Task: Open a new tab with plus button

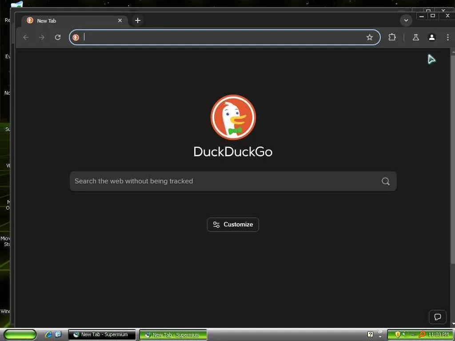Action: click(138, 20)
